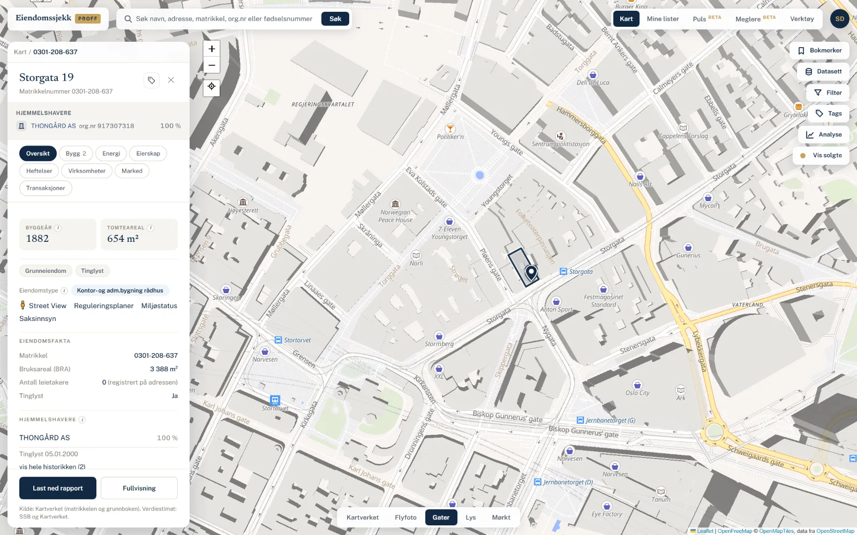Click the Street View pegman icon

click(x=22, y=305)
